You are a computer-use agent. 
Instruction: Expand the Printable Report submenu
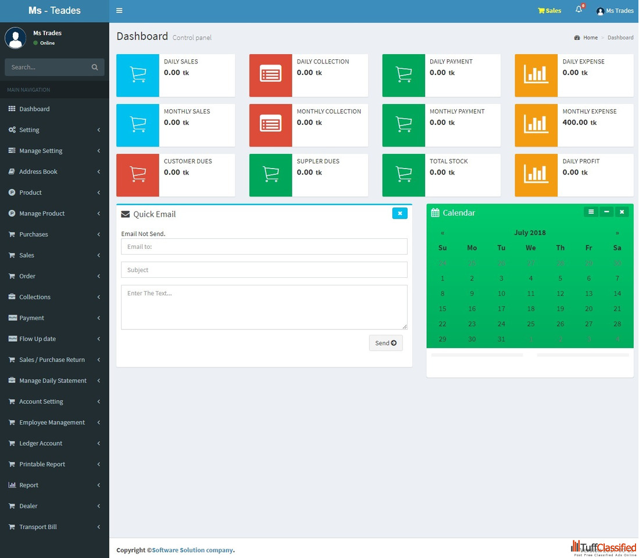(x=42, y=464)
